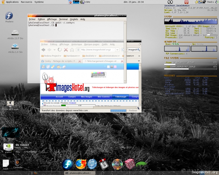Open the Corbeille trash icon on desktop
This screenshot has height=175, width=219.
(18, 163)
